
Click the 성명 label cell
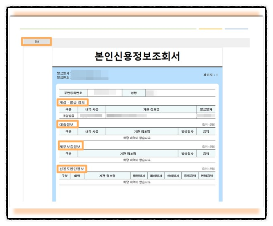[x=134, y=93]
